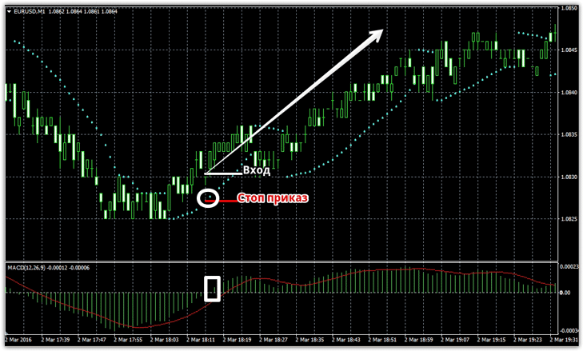Click the large white trend arrow head
583x351 pixels.
tap(377, 34)
